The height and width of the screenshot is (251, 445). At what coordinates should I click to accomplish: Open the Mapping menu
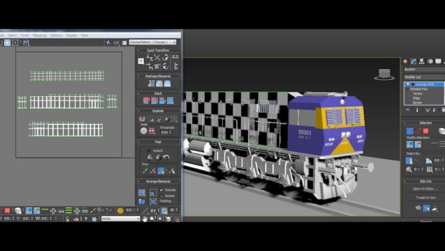39,35
